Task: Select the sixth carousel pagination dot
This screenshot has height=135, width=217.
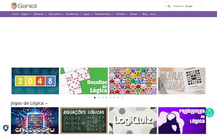Action: (x=114, y=97)
